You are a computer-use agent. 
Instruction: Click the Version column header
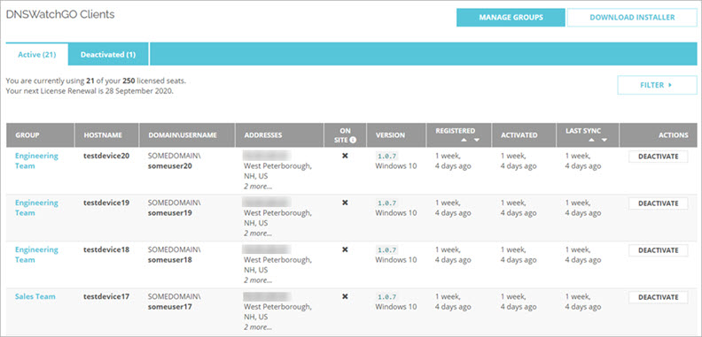[x=396, y=135]
